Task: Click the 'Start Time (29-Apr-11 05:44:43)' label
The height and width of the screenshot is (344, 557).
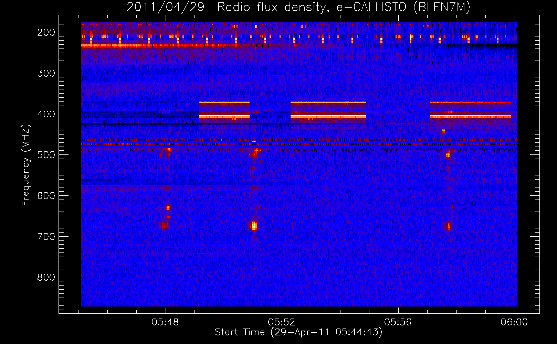Action: (298, 332)
